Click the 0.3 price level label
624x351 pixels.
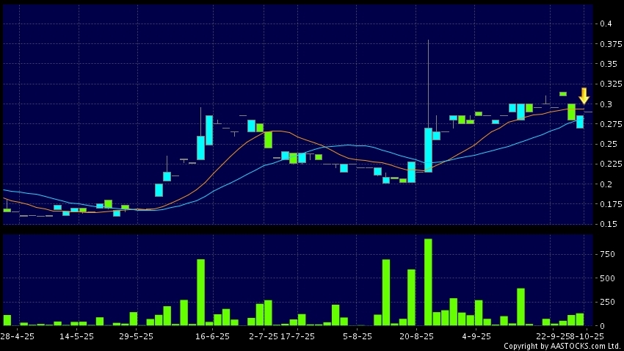pos(605,104)
